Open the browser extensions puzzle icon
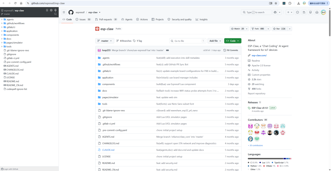This screenshot has height=171, width=331. pyautogui.click(x=290, y=3)
